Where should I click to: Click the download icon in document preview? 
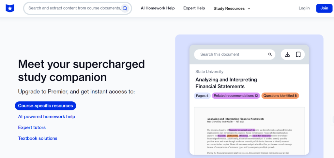click(x=287, y=54)
